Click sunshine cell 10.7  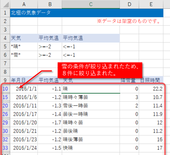point(151,97)
